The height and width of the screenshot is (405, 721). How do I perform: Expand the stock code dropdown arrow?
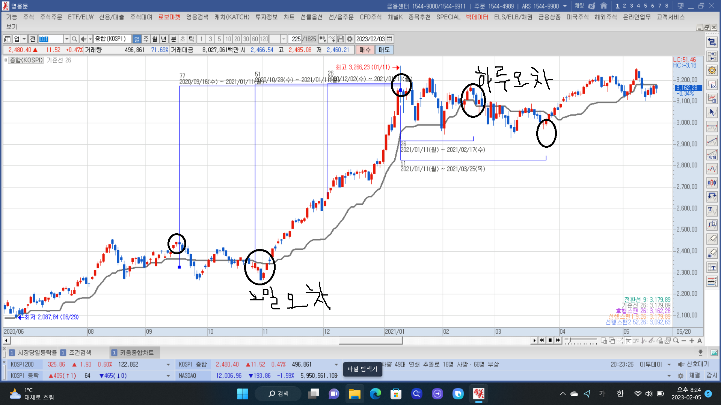pos(66,39)
